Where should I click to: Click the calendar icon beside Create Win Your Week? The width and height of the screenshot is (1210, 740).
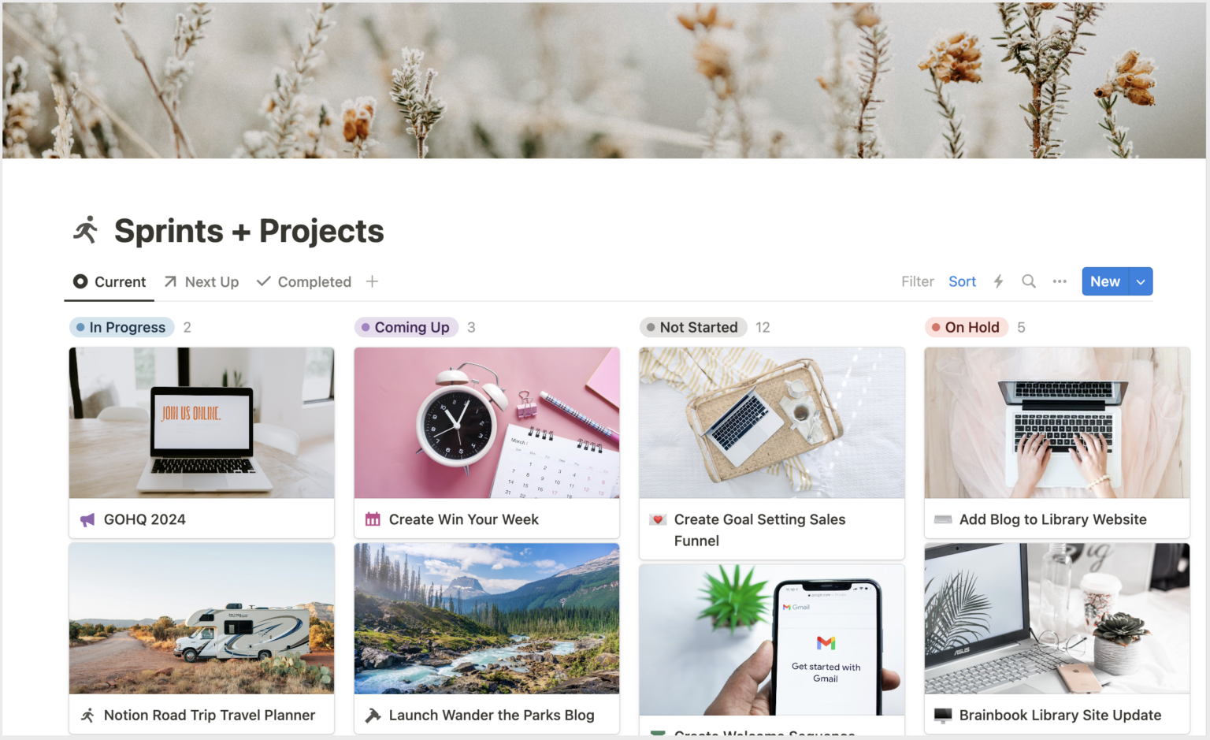pyautogui.click(x=373, y=519)
